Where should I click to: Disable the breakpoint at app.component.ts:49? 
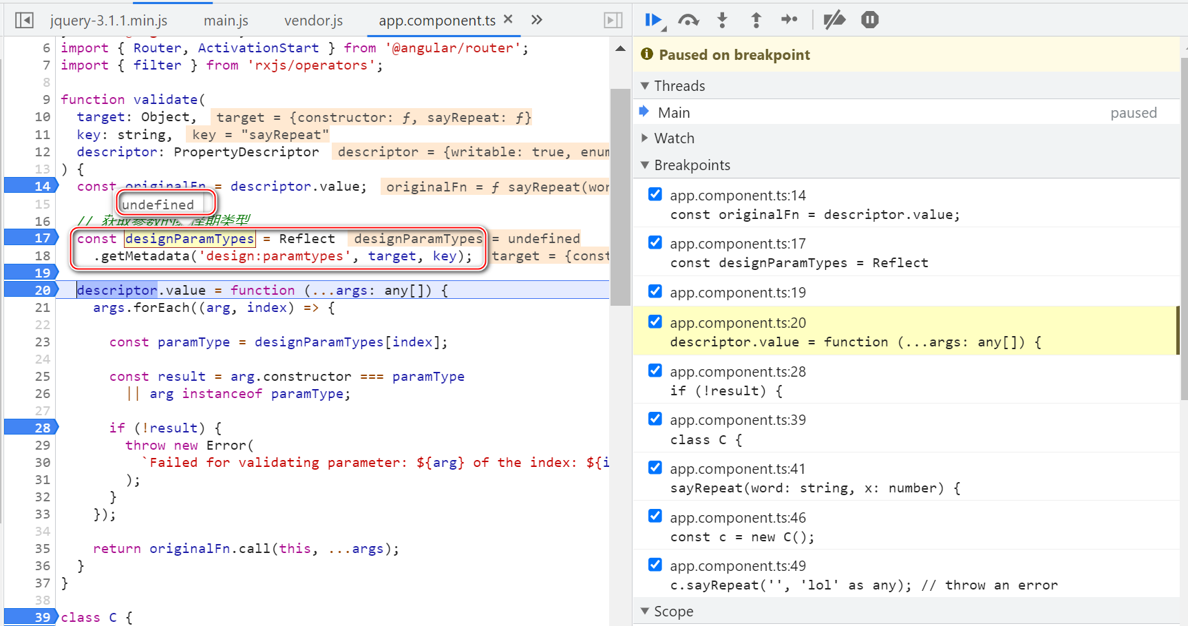[654, 564]
